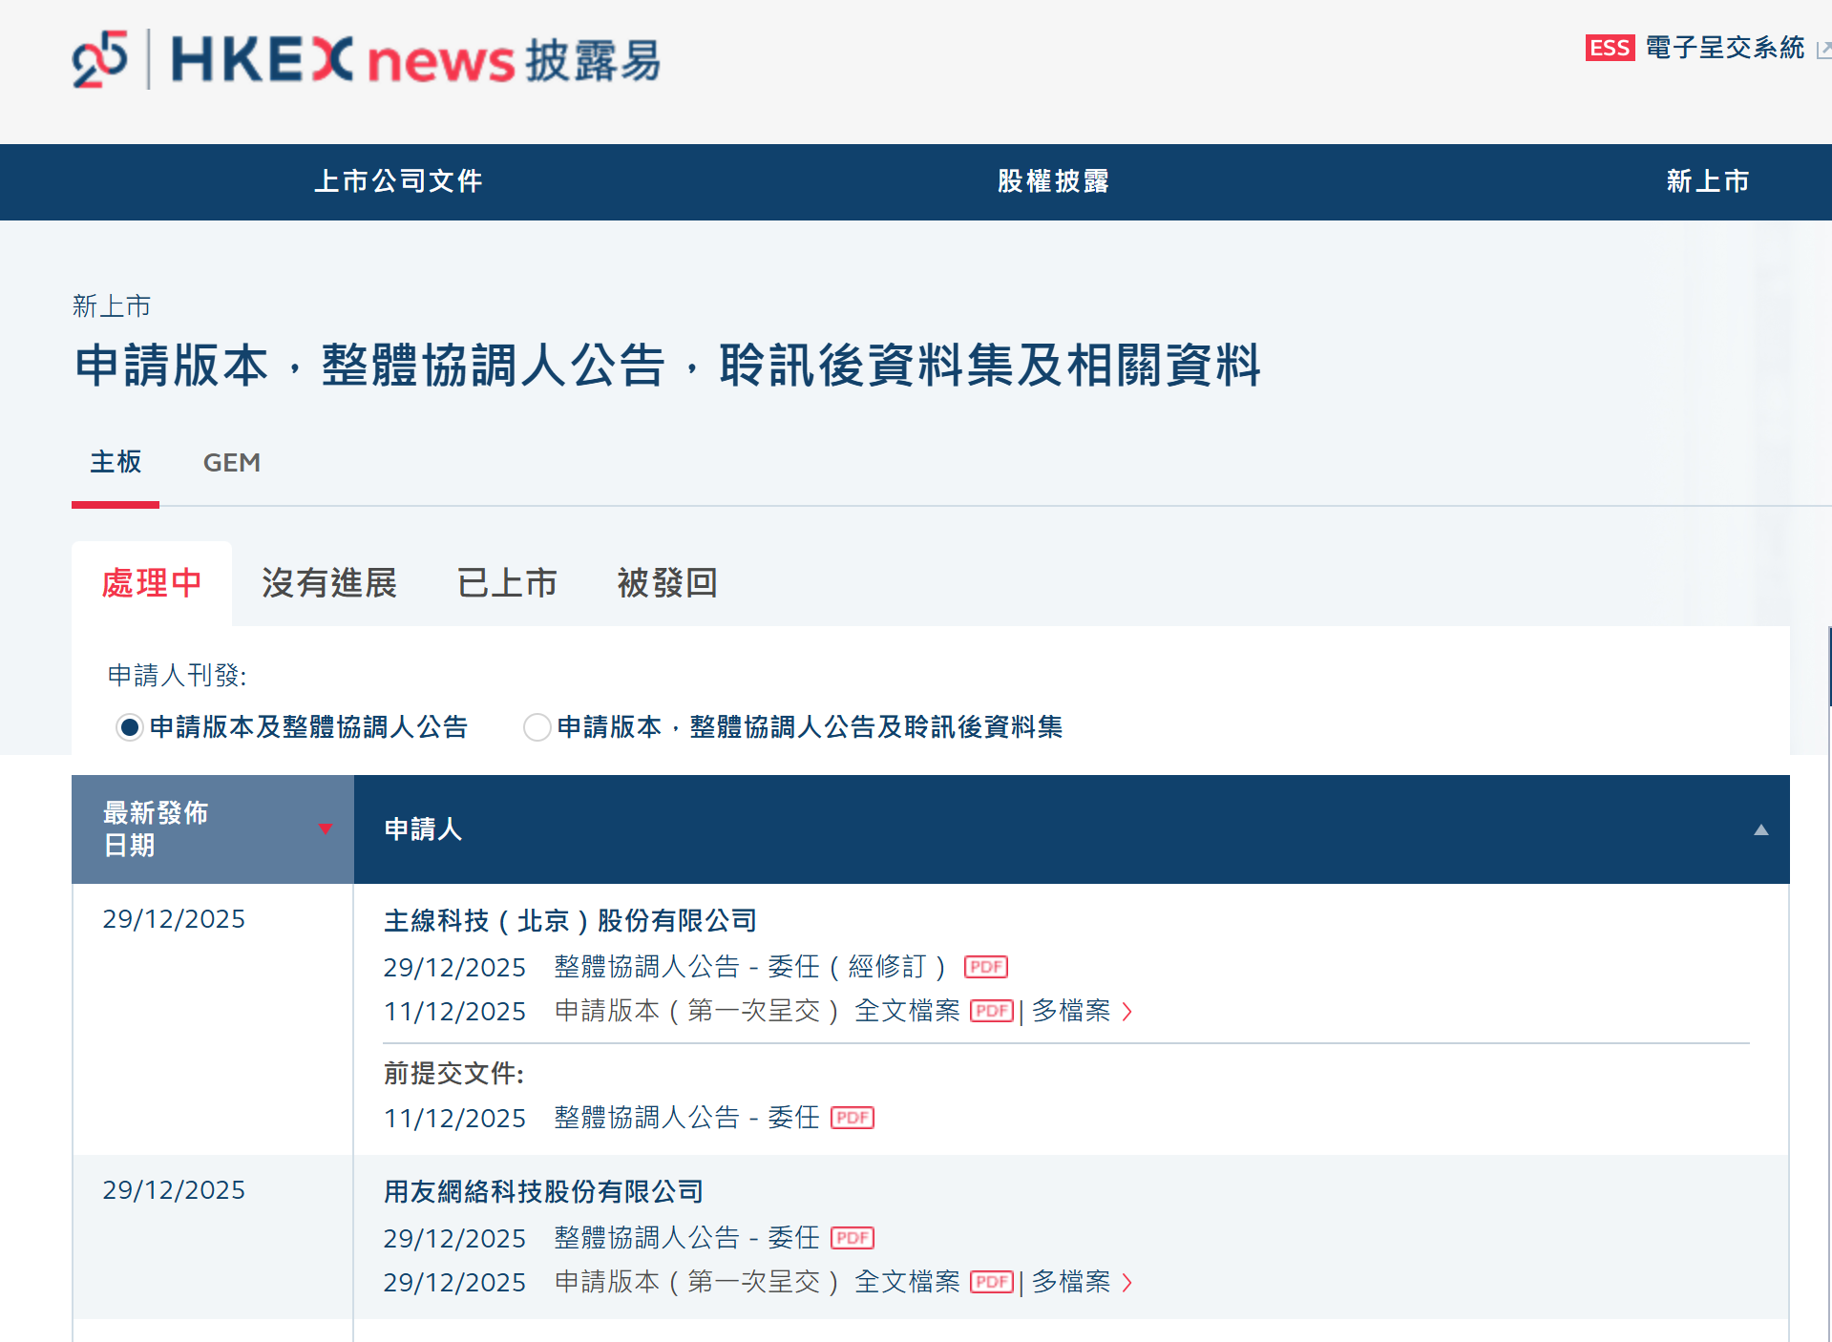Open 全文檔案 link for 主線科技 申請版本

pos(907,1011)
